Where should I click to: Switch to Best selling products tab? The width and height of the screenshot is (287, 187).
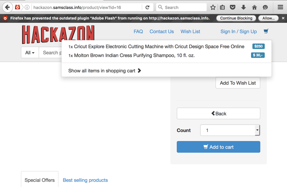pyautogui.click(x=85, y=180)
